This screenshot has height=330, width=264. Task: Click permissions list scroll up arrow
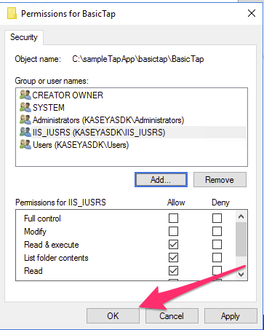pyautogui.click(x=241, y=216)
